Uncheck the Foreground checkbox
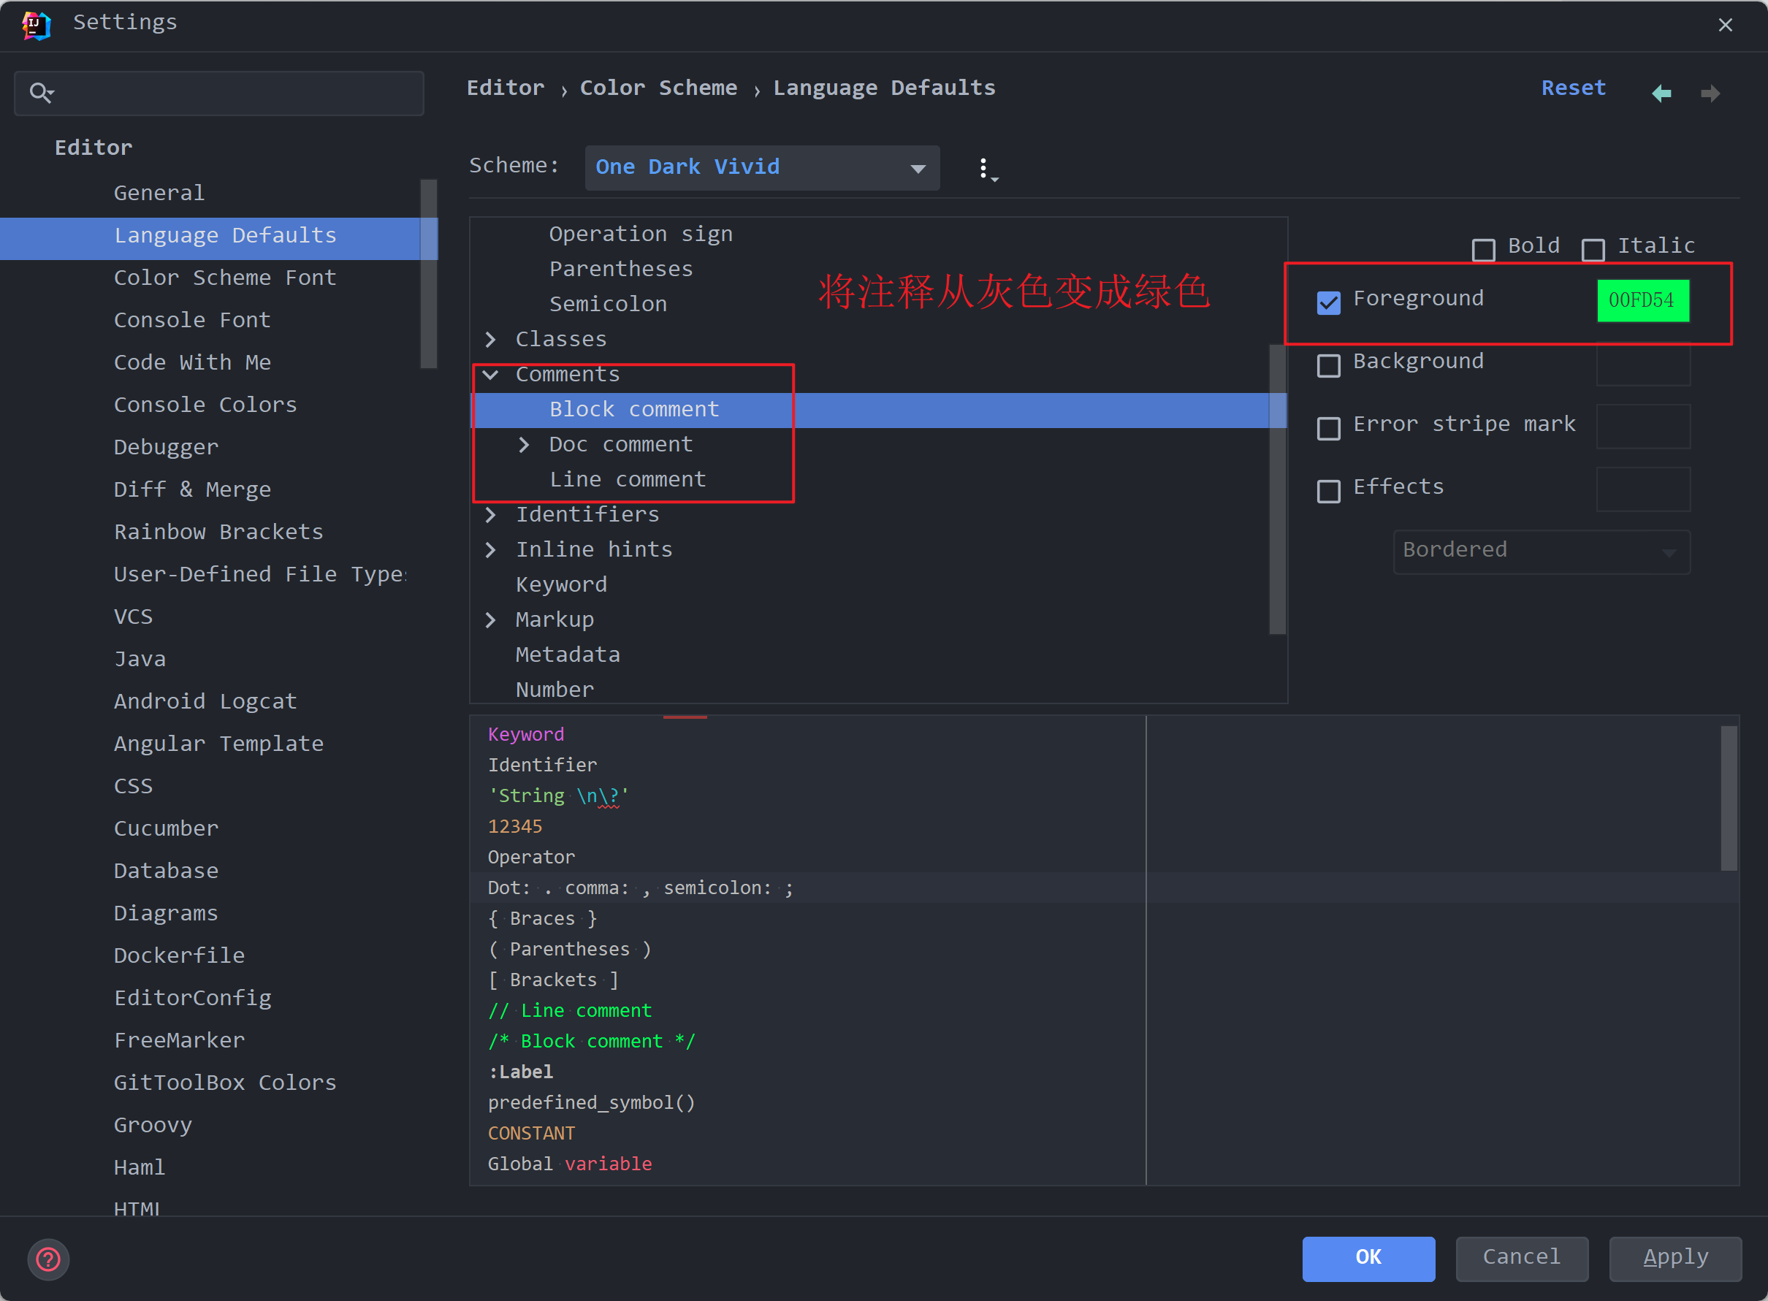The height and width of the screenshot is (1301, 1768). point(1330,302)
